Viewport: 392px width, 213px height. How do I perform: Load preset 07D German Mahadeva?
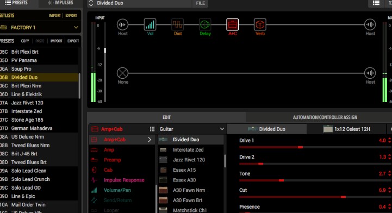tap(39, 128)
